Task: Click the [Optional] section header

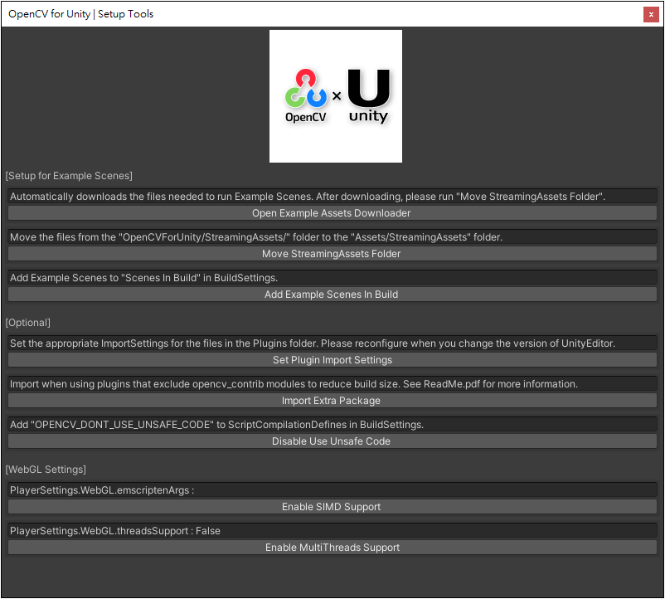Action: (x=27, y=323)
